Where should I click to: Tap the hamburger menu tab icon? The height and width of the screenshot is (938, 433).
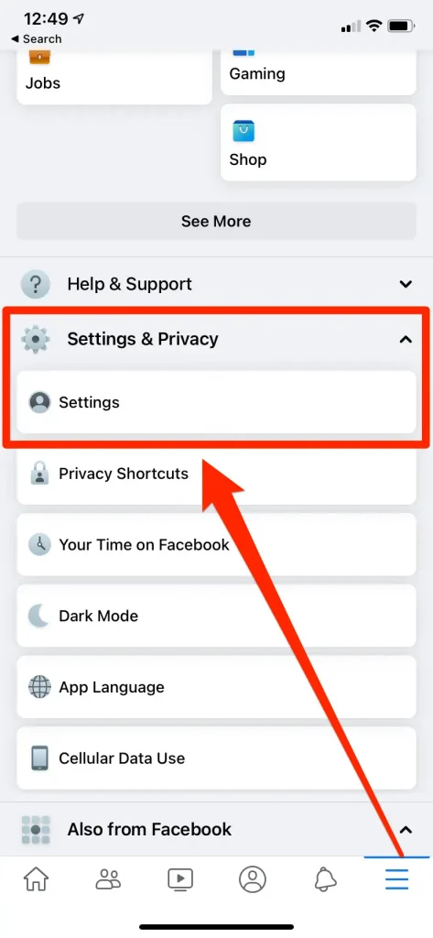click(396, 878)
